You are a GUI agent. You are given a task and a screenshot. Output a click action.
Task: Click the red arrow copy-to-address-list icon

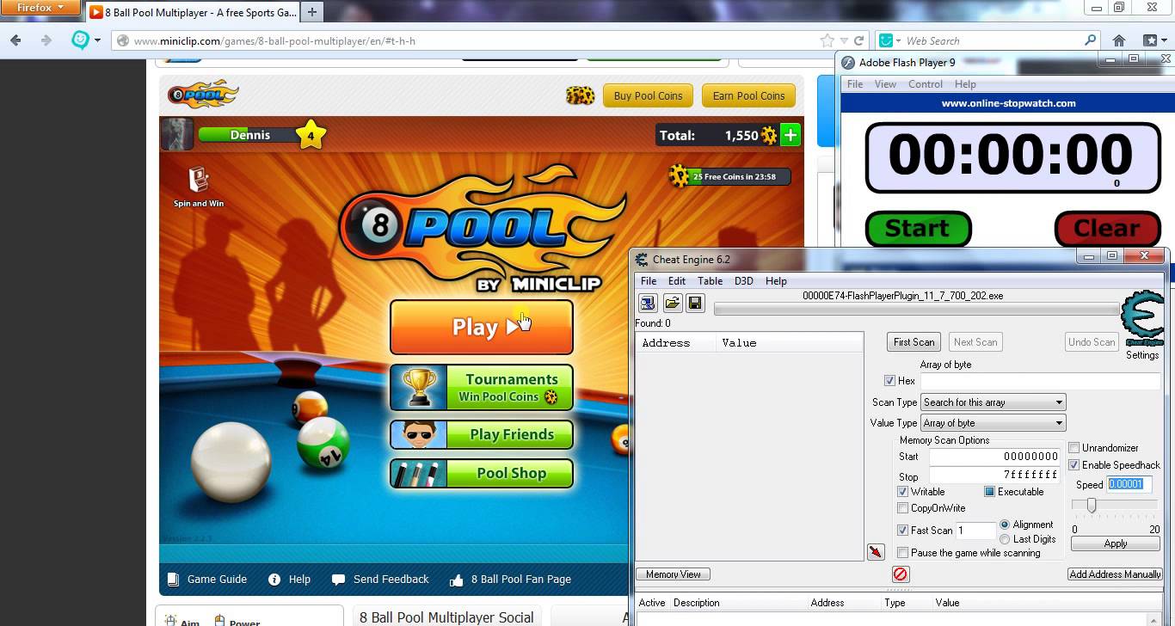pos(876,552)
